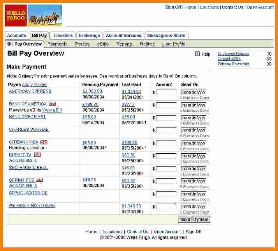Open the Direct TV payee
278x251 pixels.
tap(20, 155)
